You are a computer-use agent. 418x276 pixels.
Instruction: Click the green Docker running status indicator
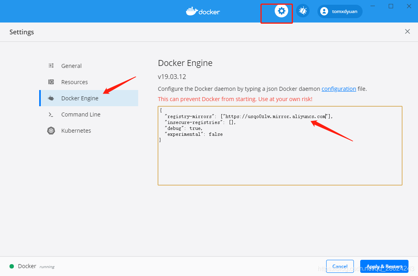pos(12,266)
